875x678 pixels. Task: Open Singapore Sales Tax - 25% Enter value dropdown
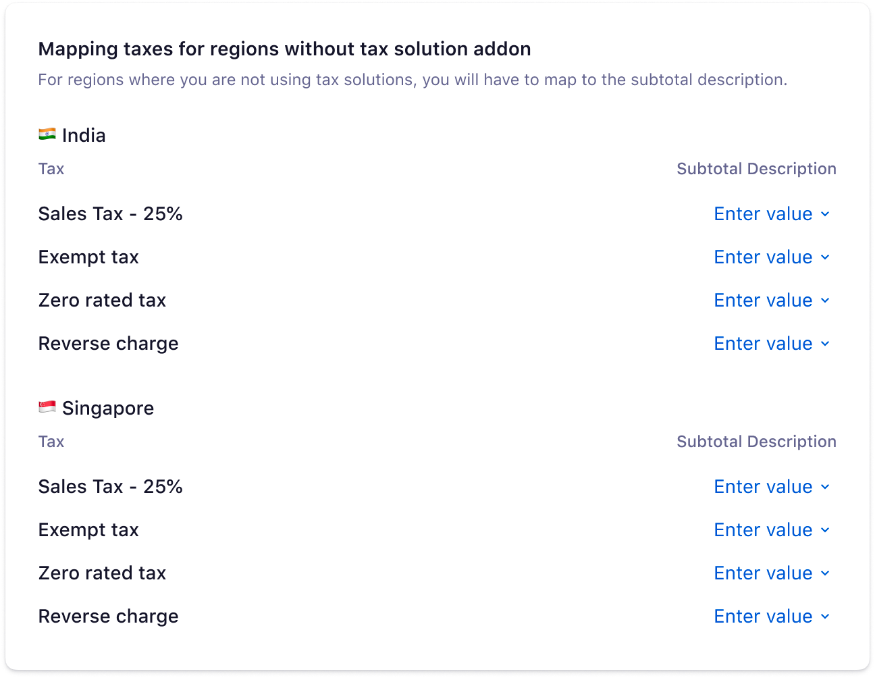click(x=772, y=487)
